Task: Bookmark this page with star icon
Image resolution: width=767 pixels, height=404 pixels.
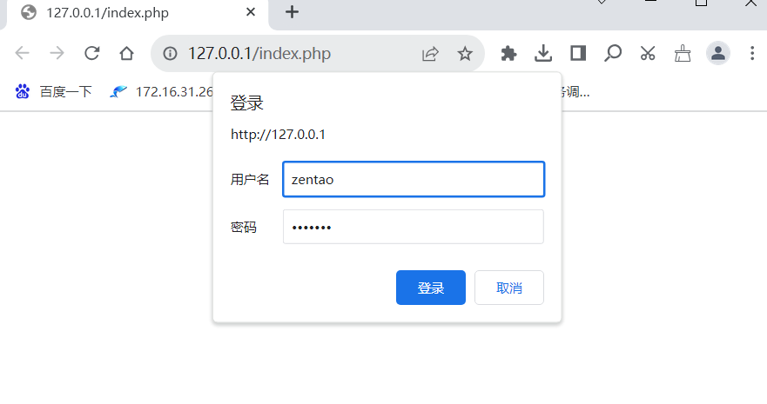Action: [465, 53]
